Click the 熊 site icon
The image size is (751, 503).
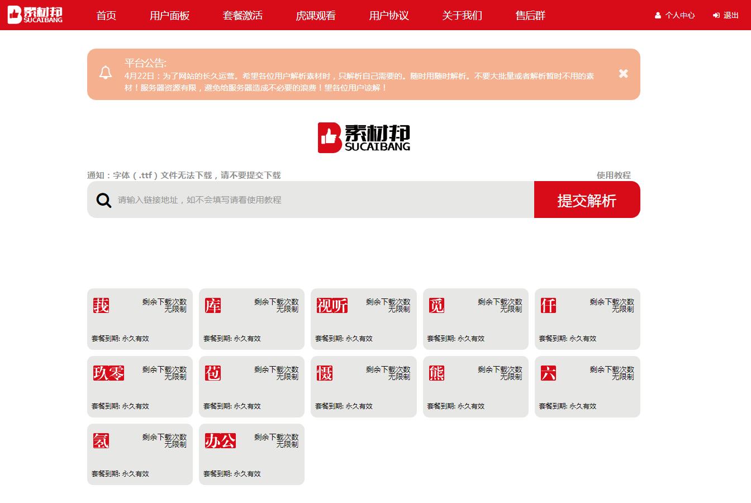[x=436, y=373]
